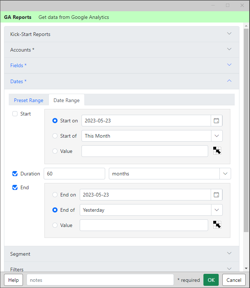Click cell reference picker for Start Value
Image resolution: width=250 pixels, height=288 pixels.
point(217,151)
